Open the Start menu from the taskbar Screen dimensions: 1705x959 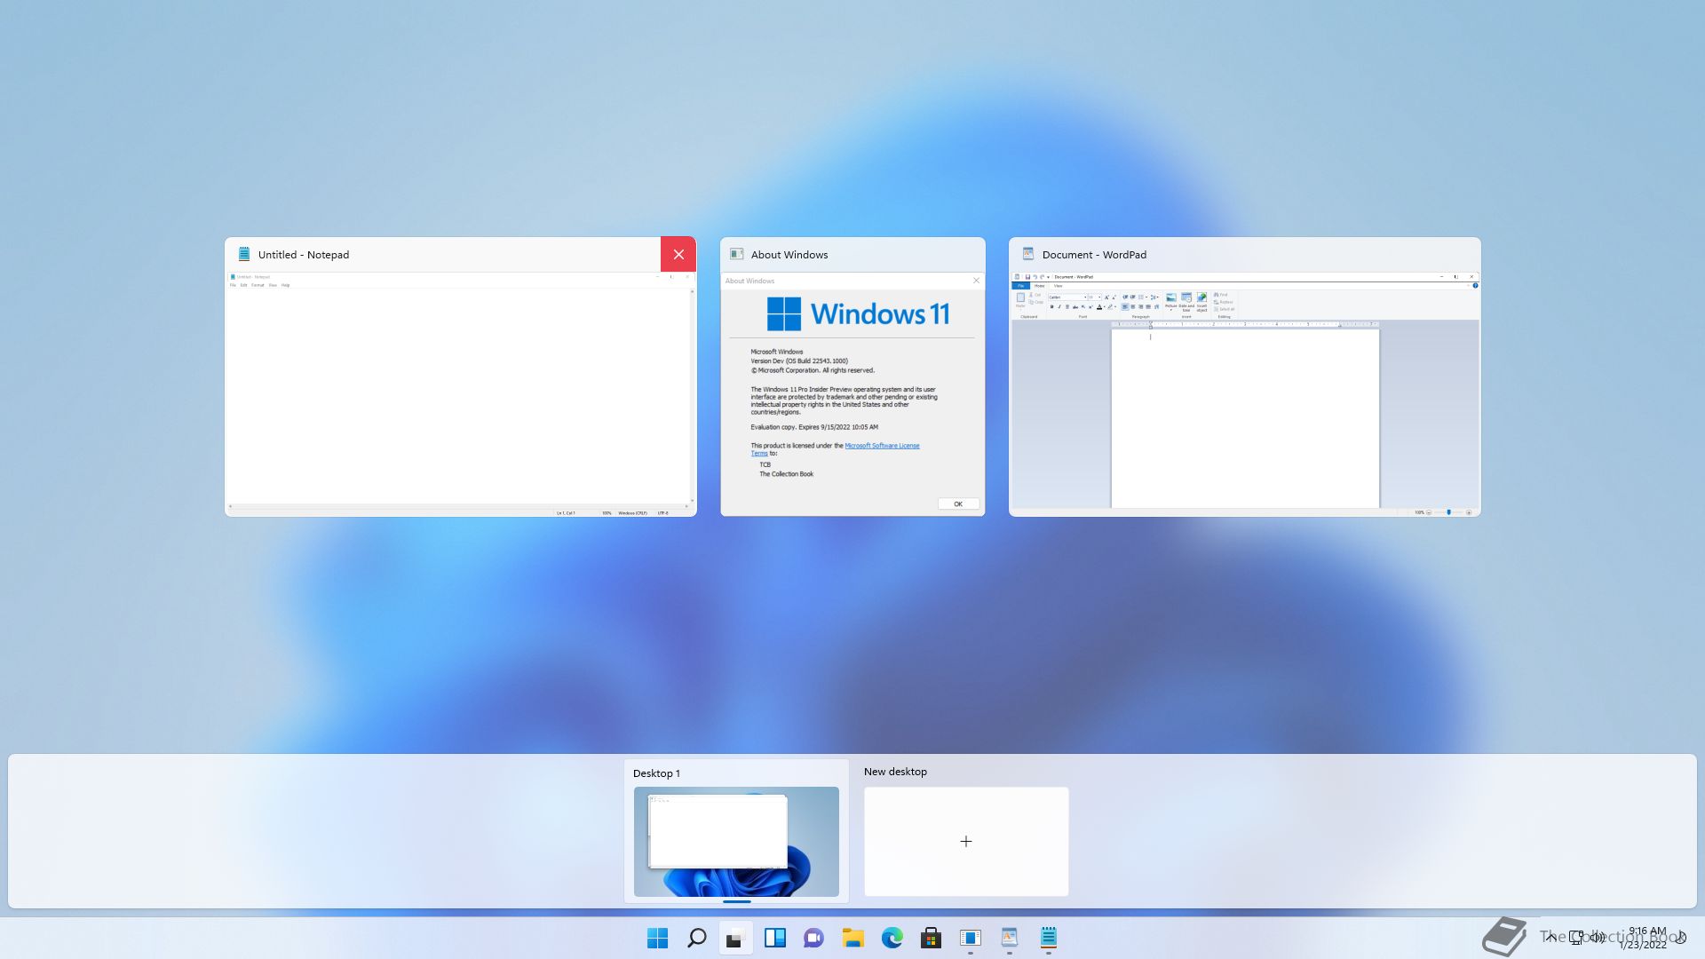point(657,938)
